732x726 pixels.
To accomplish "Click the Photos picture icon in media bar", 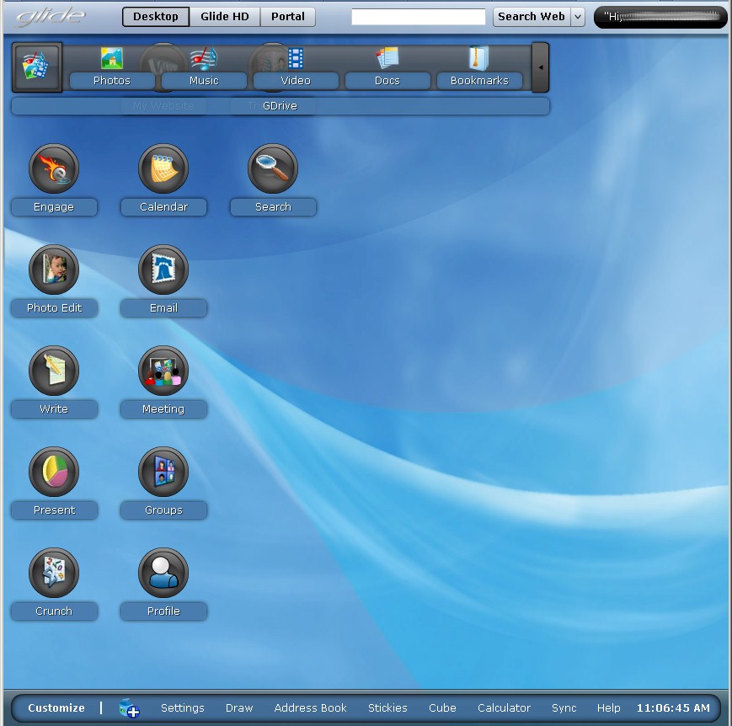I will pyautogui.click(x=112, y=58).
